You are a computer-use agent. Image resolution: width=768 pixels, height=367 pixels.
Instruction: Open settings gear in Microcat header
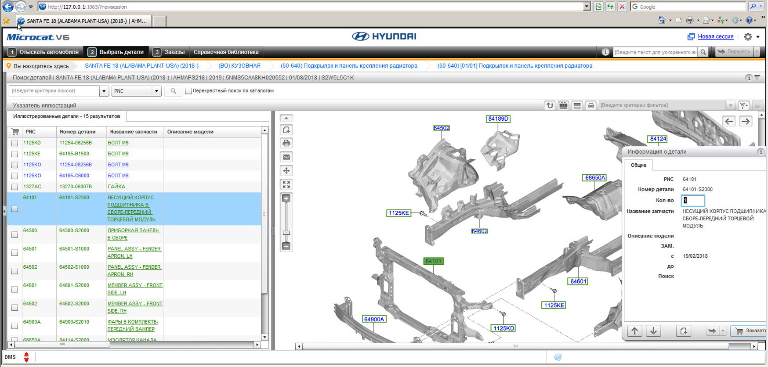(x=748, y=37)
